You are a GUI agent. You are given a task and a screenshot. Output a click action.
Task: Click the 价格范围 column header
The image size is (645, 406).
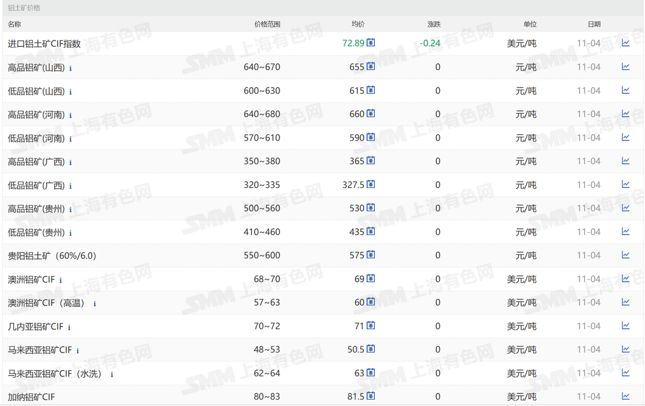267,25
